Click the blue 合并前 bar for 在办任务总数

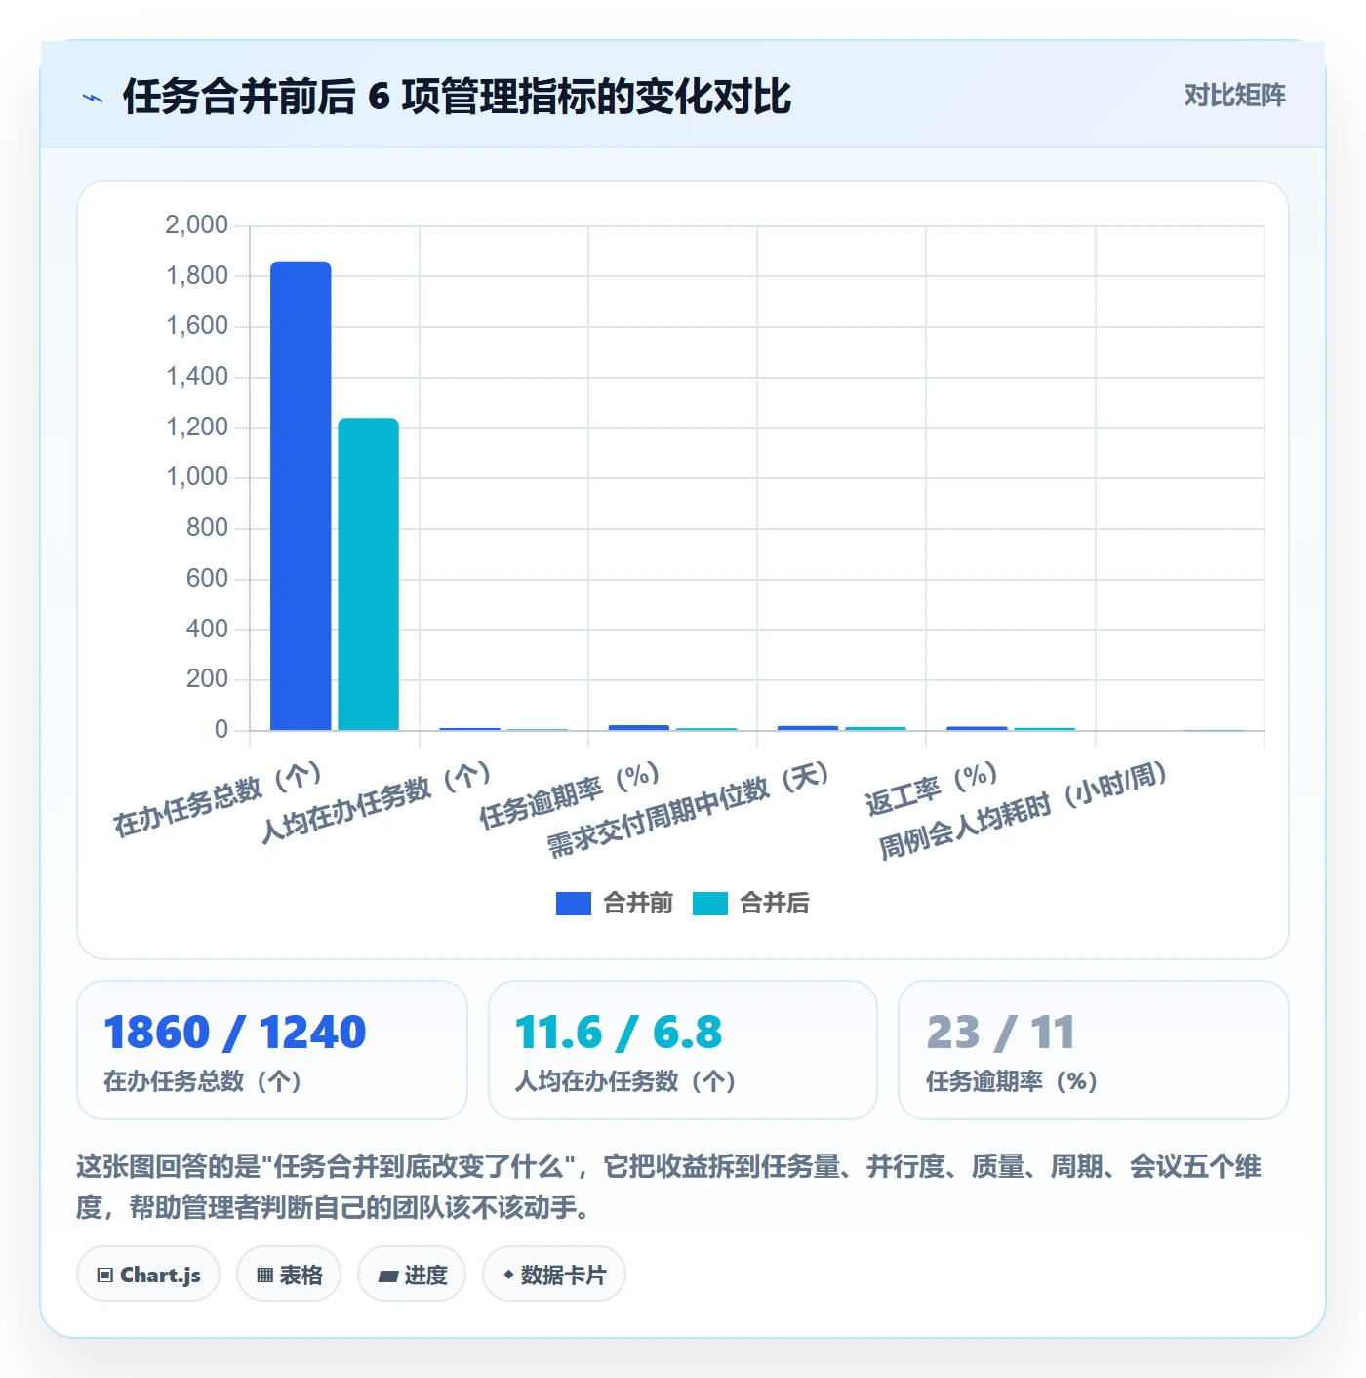(301, 496)
